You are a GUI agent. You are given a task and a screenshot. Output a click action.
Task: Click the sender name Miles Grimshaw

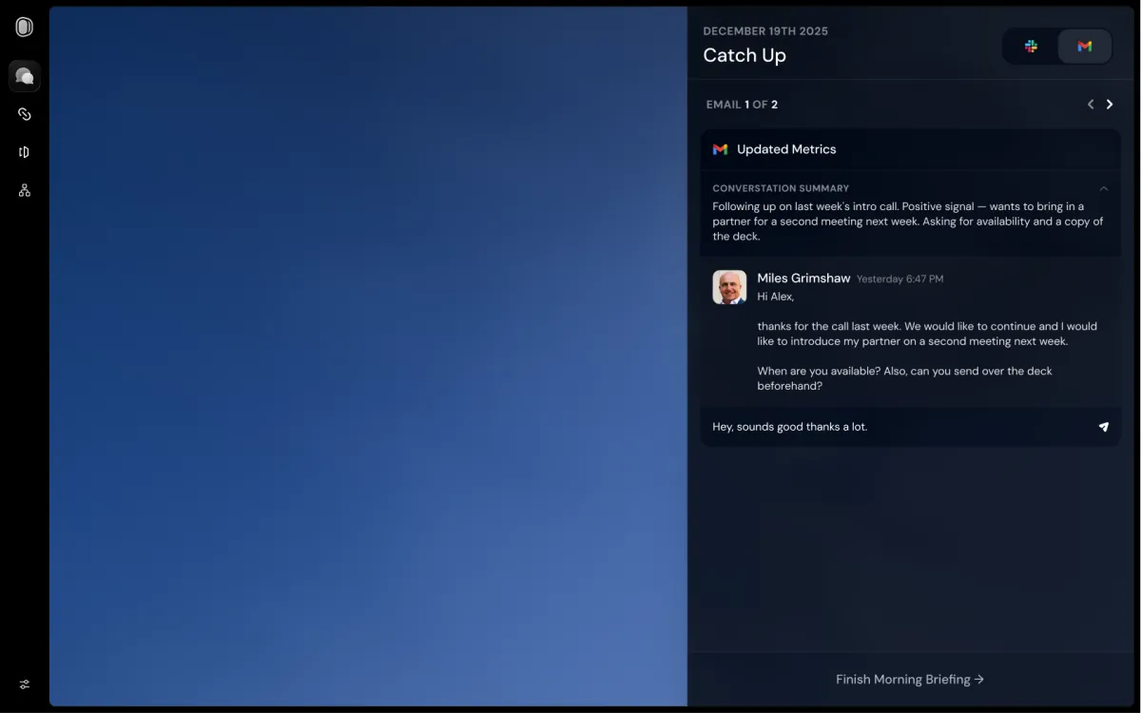coord(803,279)
